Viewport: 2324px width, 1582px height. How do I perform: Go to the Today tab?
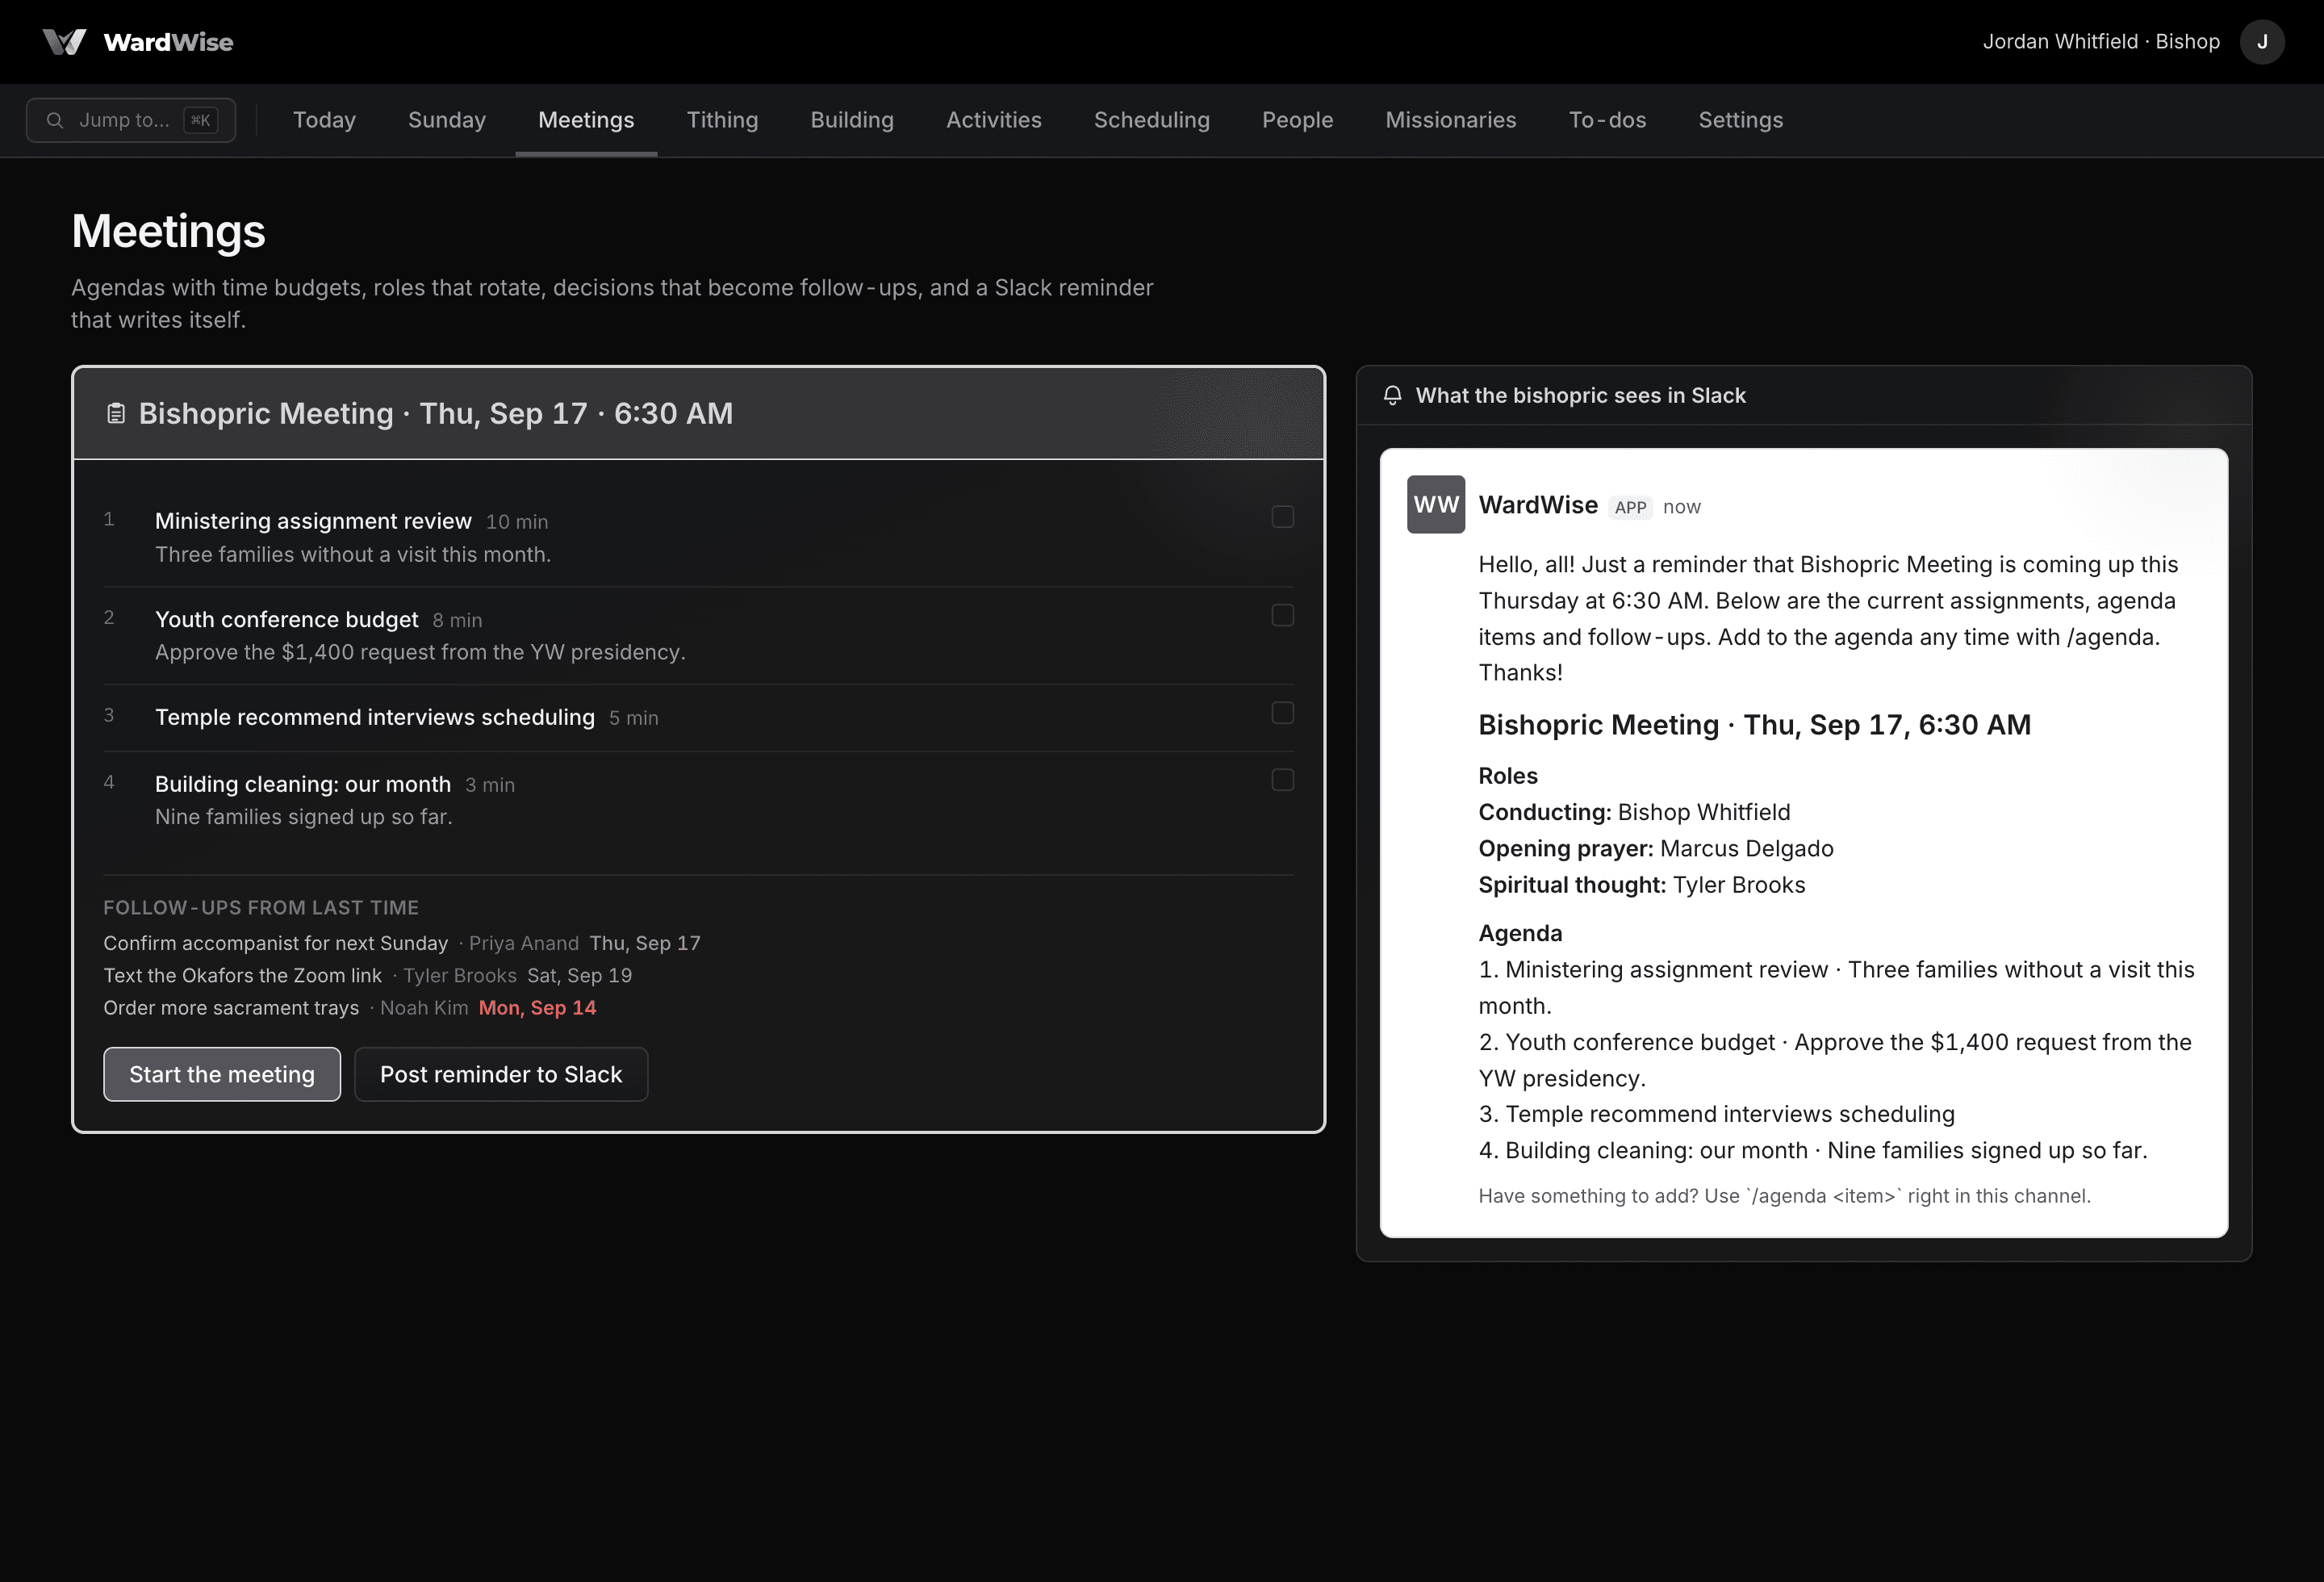click(x=324, y=120)
